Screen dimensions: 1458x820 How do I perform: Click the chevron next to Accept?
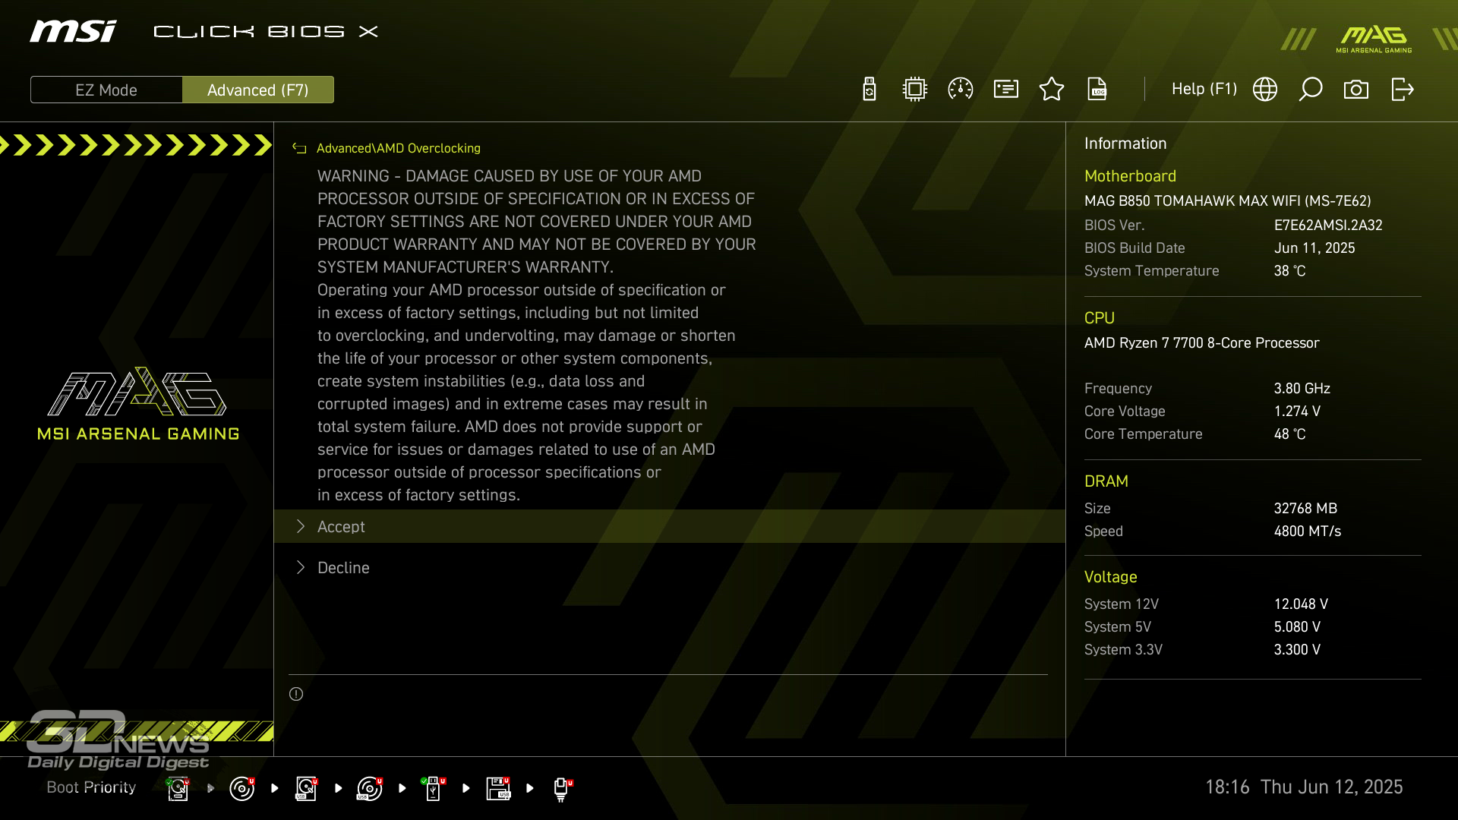tap(301, 526)
